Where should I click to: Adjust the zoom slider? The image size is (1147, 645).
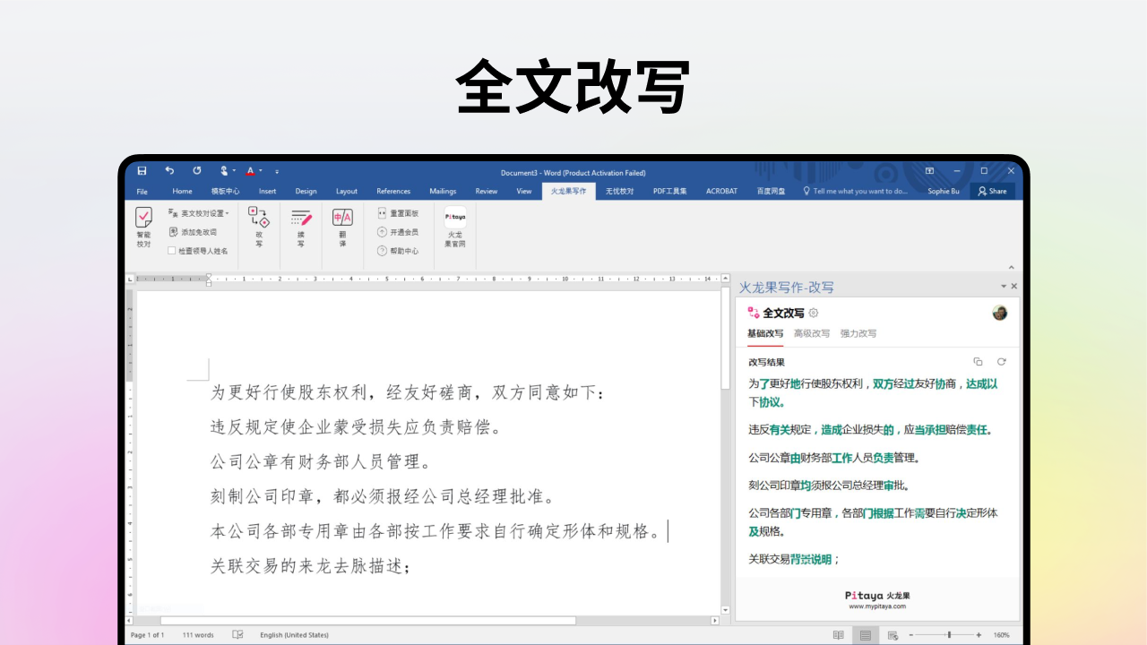(950, 634)
